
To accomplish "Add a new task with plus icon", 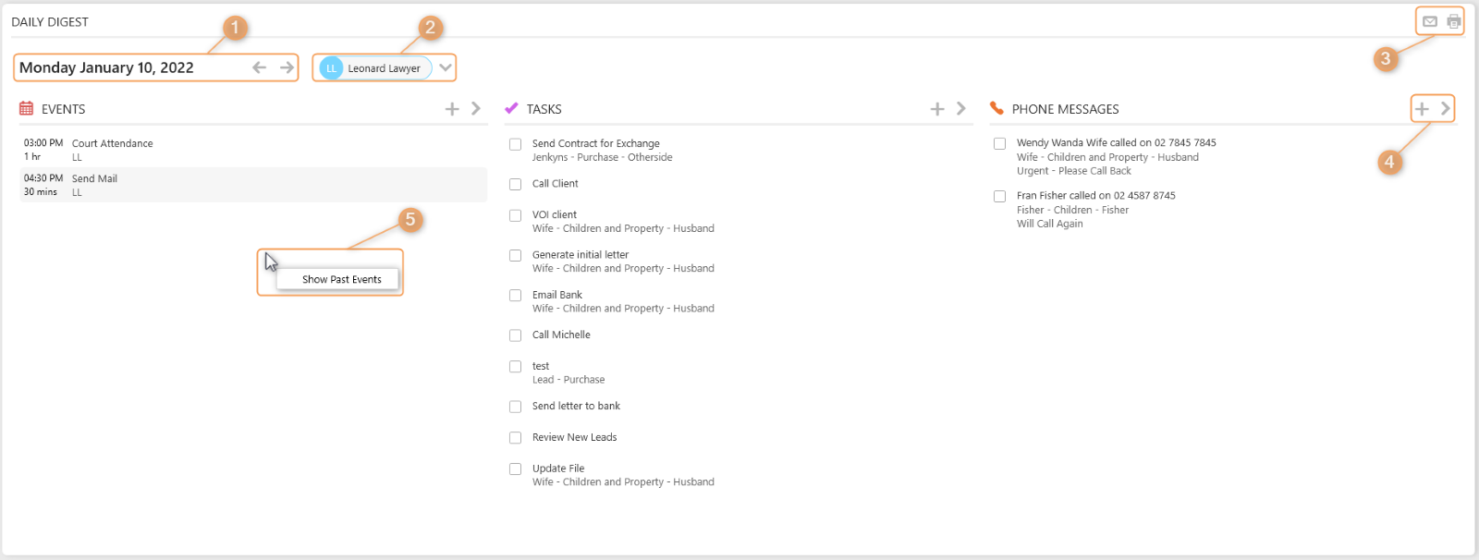I will tap(937, 109).
